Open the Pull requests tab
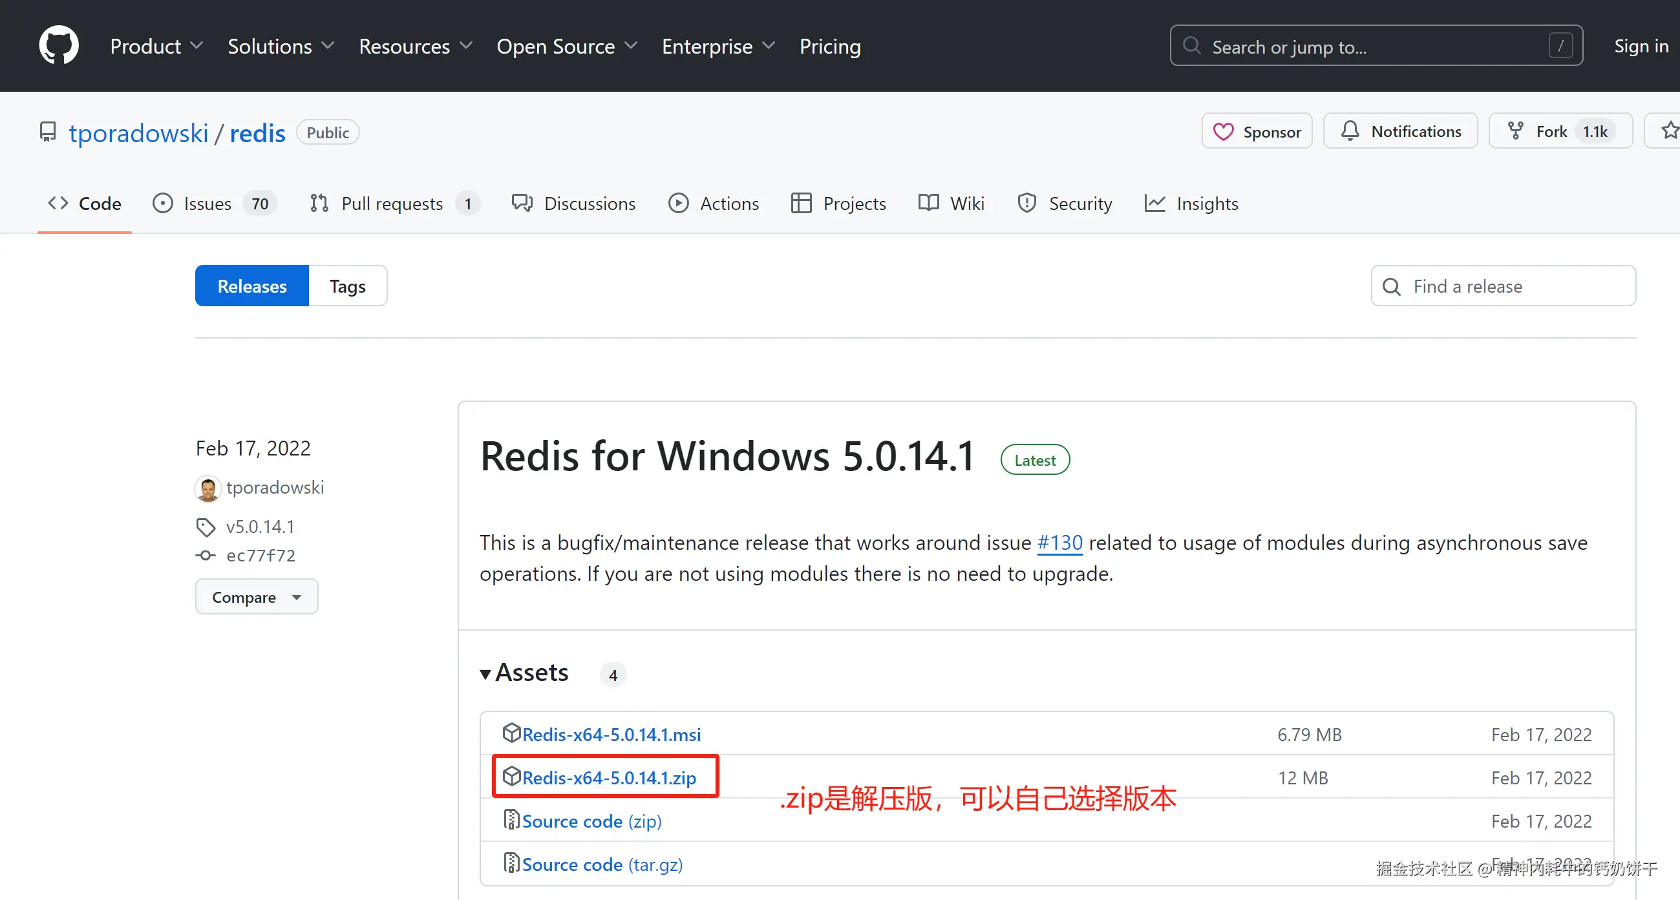Image resolution: width=1680 pixels, height=900 pixels. point(394,204)
